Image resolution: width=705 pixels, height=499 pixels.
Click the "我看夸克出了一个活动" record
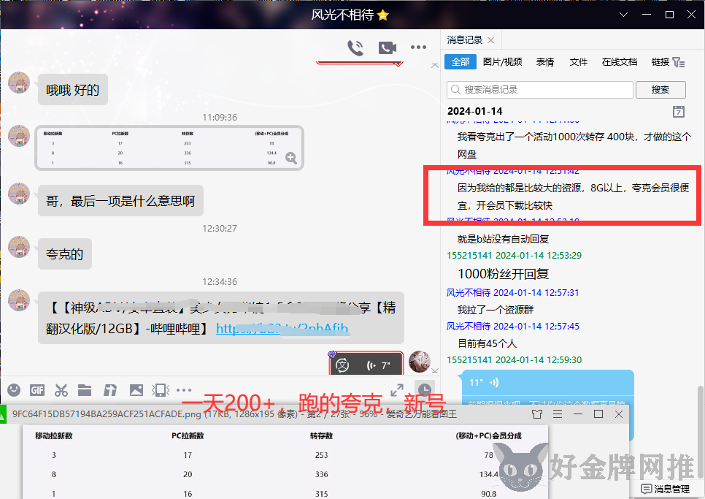[574, 145]
